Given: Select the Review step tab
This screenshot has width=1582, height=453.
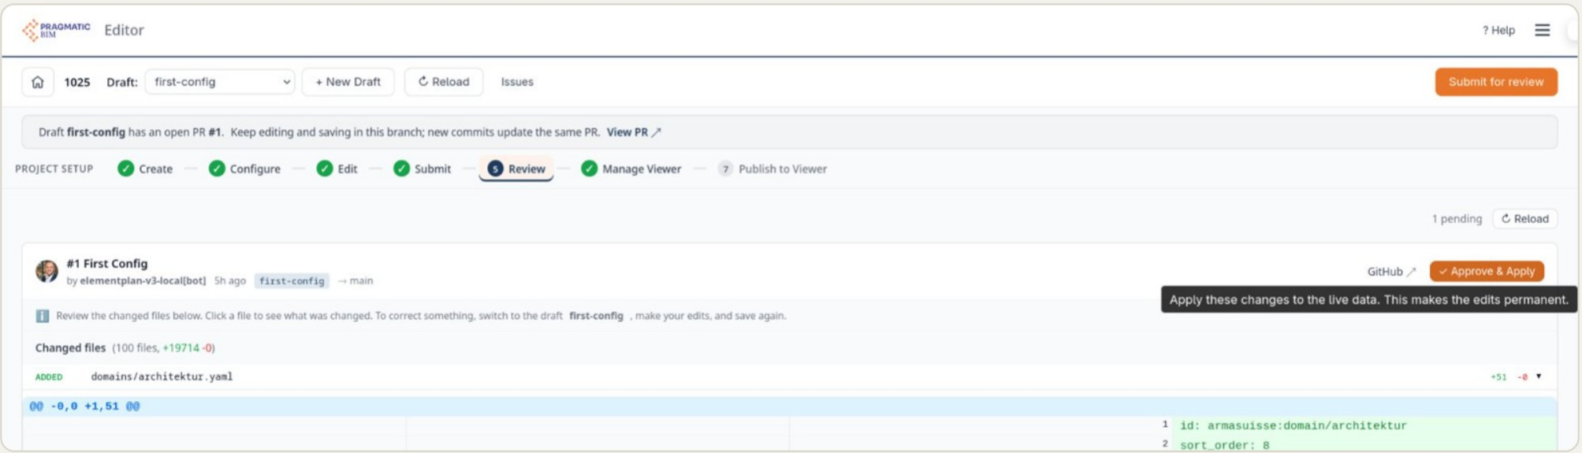Looking at the screenshot, I should coord(516,169).
